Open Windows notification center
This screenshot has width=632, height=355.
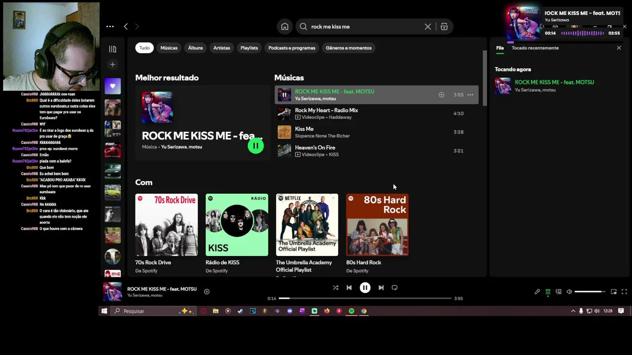point(621,311)
